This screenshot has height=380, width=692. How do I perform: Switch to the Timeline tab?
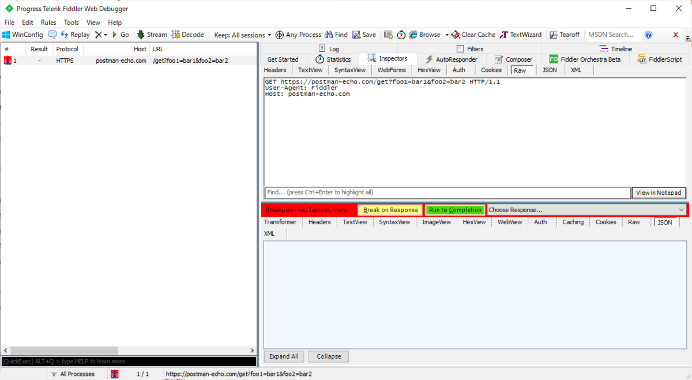tap(616, 49)
